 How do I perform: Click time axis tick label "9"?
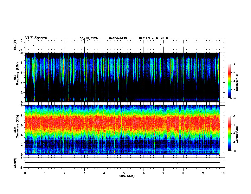pos(203,173)
